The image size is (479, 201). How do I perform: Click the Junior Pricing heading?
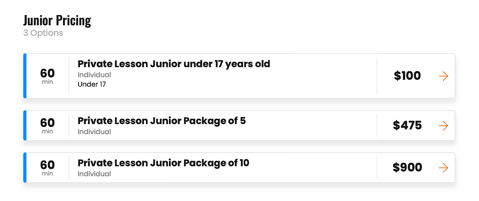pos(57,20)
